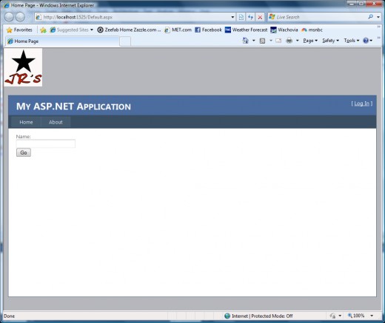Viewport: 385px width, 323px height.
Task: Click the add to favorites bar icon
Action: [43, 30]
